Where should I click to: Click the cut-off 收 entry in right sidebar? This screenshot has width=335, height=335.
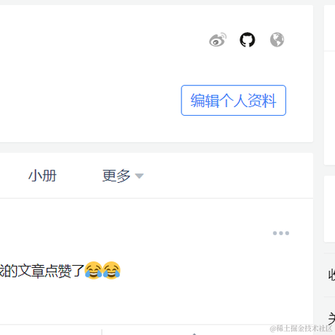click(331, 275)
